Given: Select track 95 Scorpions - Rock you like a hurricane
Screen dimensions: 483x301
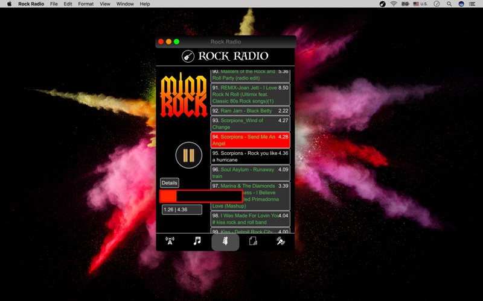Looking at the screenshot, I should point(250,157).
